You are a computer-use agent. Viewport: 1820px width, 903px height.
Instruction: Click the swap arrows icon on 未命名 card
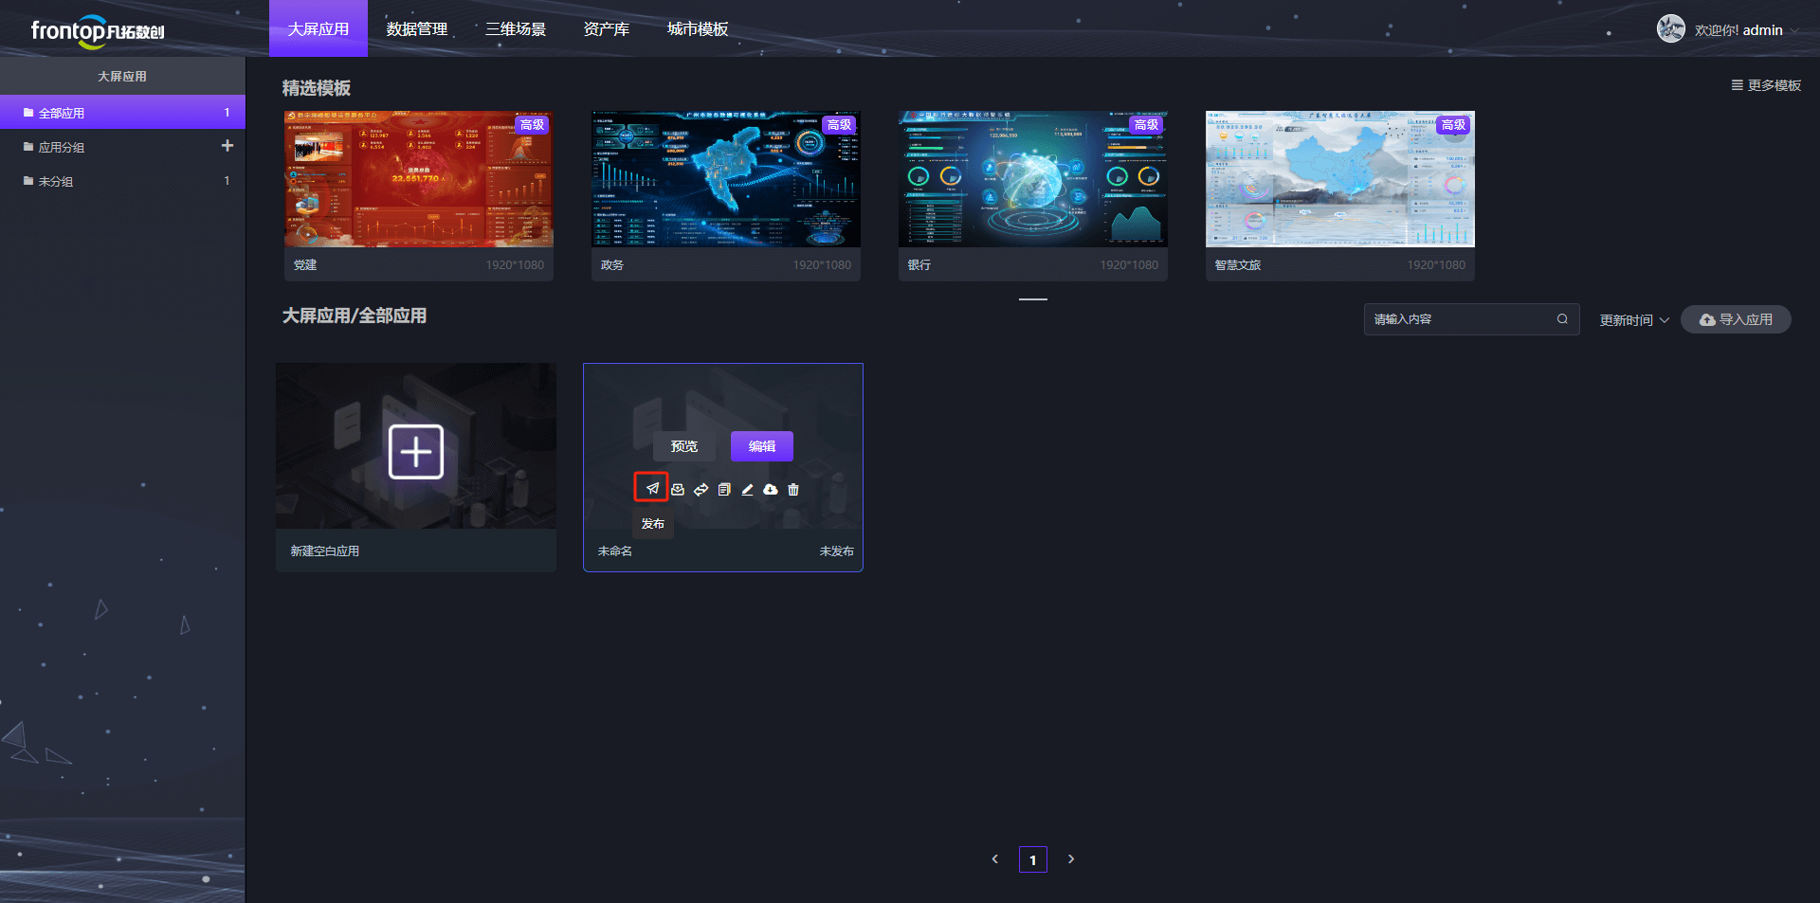point(701,490)
